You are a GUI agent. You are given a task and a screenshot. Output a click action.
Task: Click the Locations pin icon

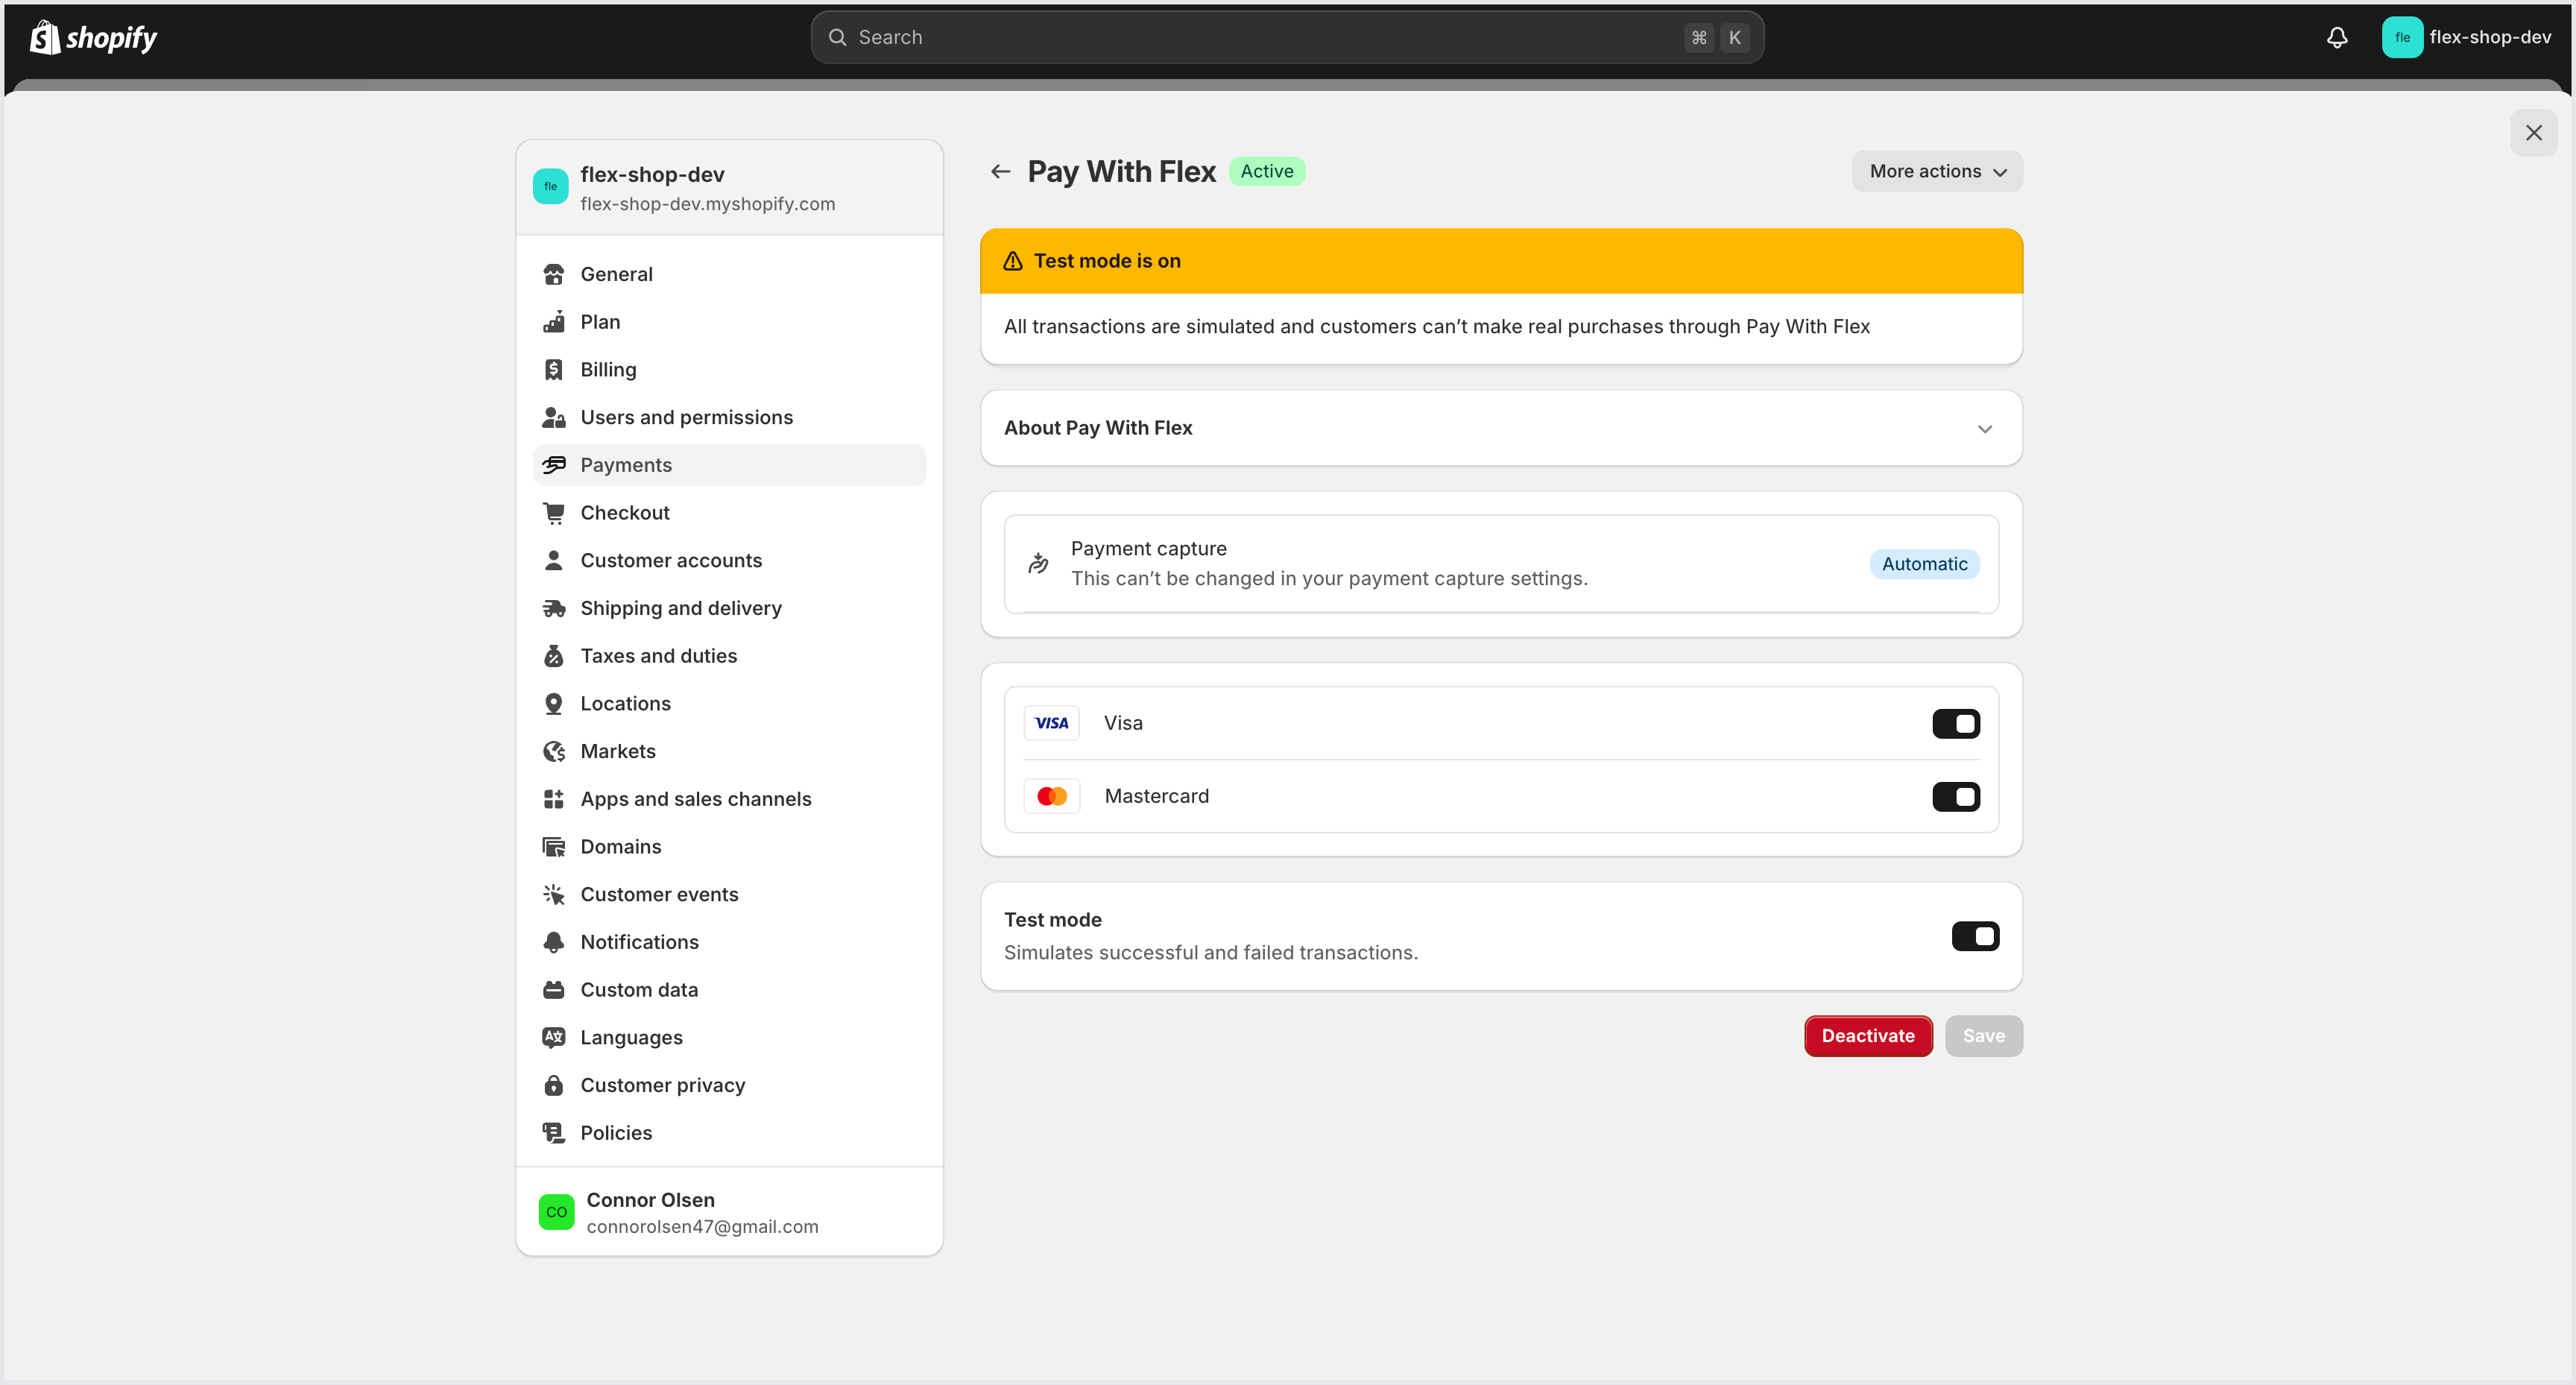[553, 704]
